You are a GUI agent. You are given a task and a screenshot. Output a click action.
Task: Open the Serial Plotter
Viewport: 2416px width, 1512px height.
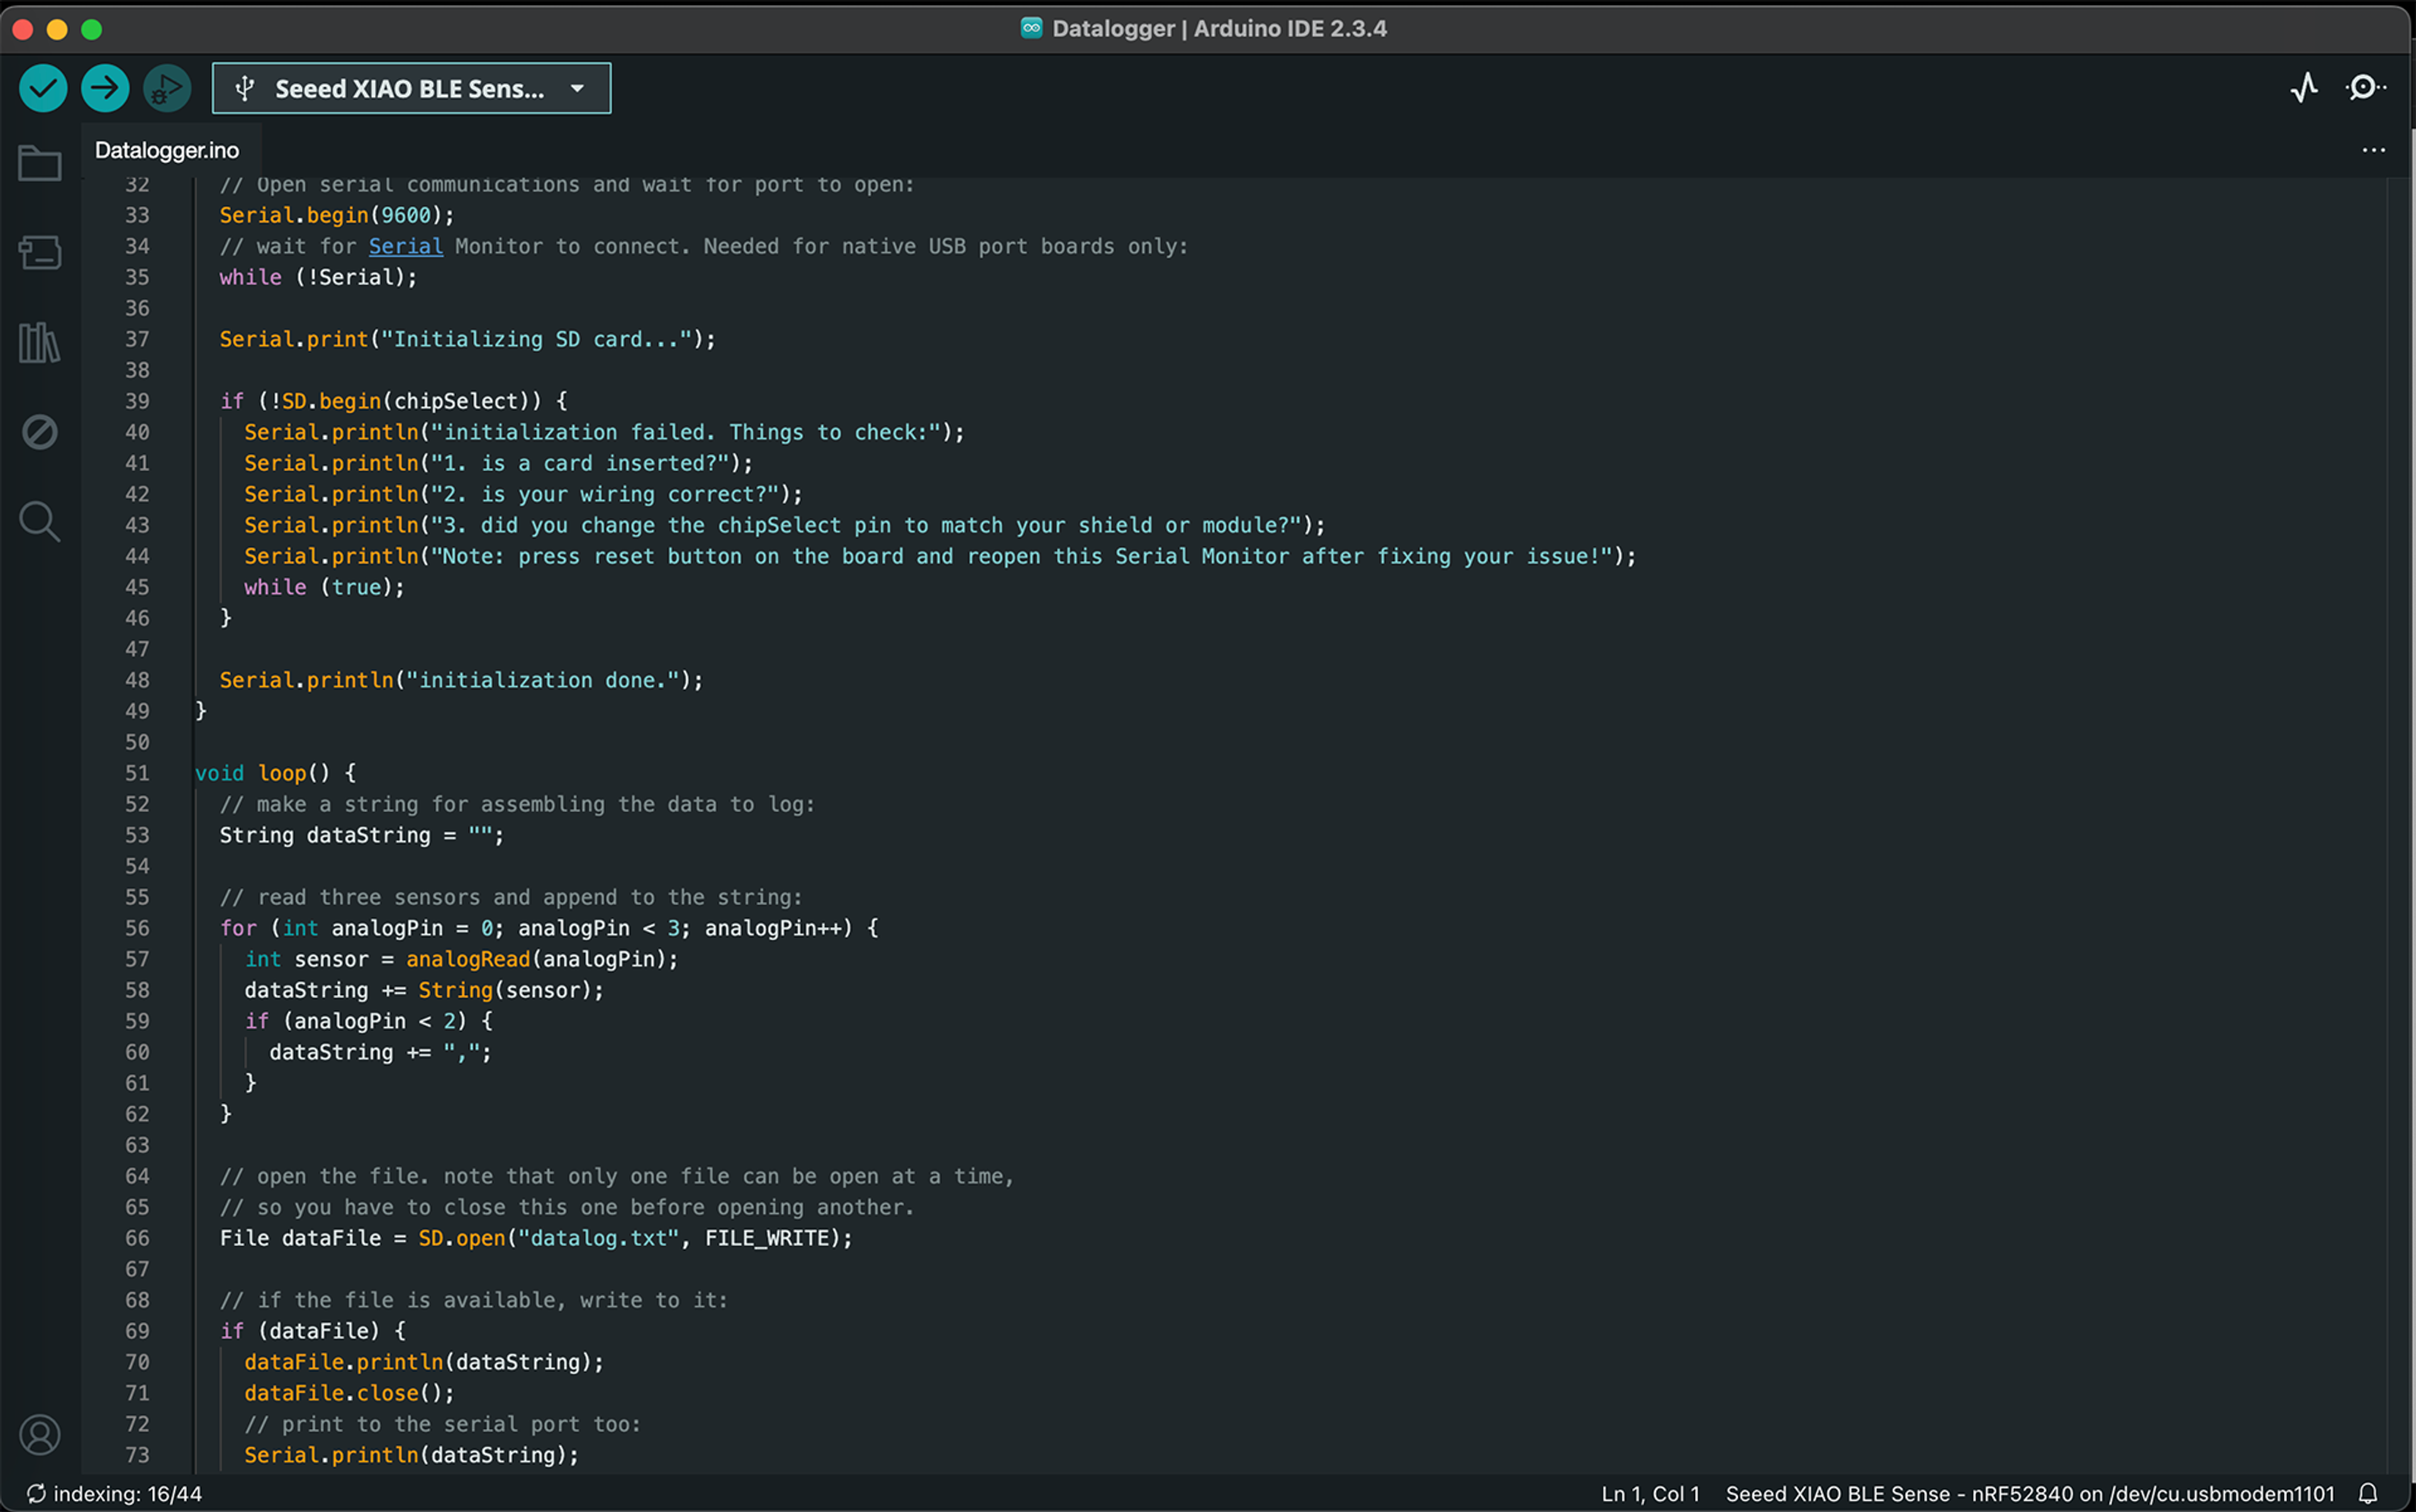(2304, 88)
